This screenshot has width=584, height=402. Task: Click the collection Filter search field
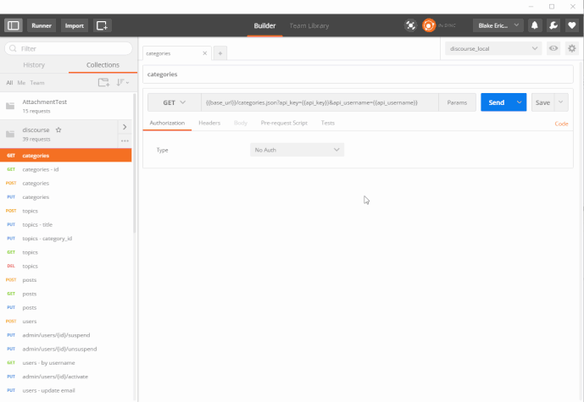(68, 49)
